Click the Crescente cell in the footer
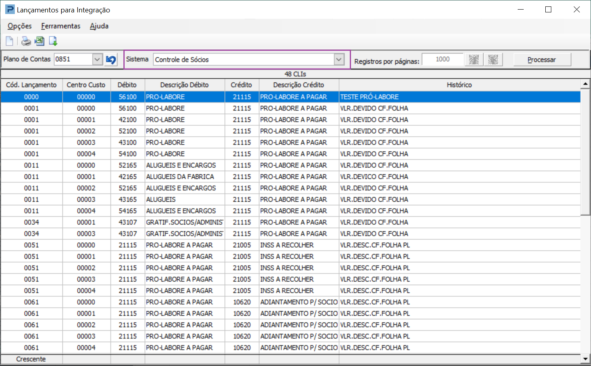The image size is (591, 366). [x=31, y=359]
